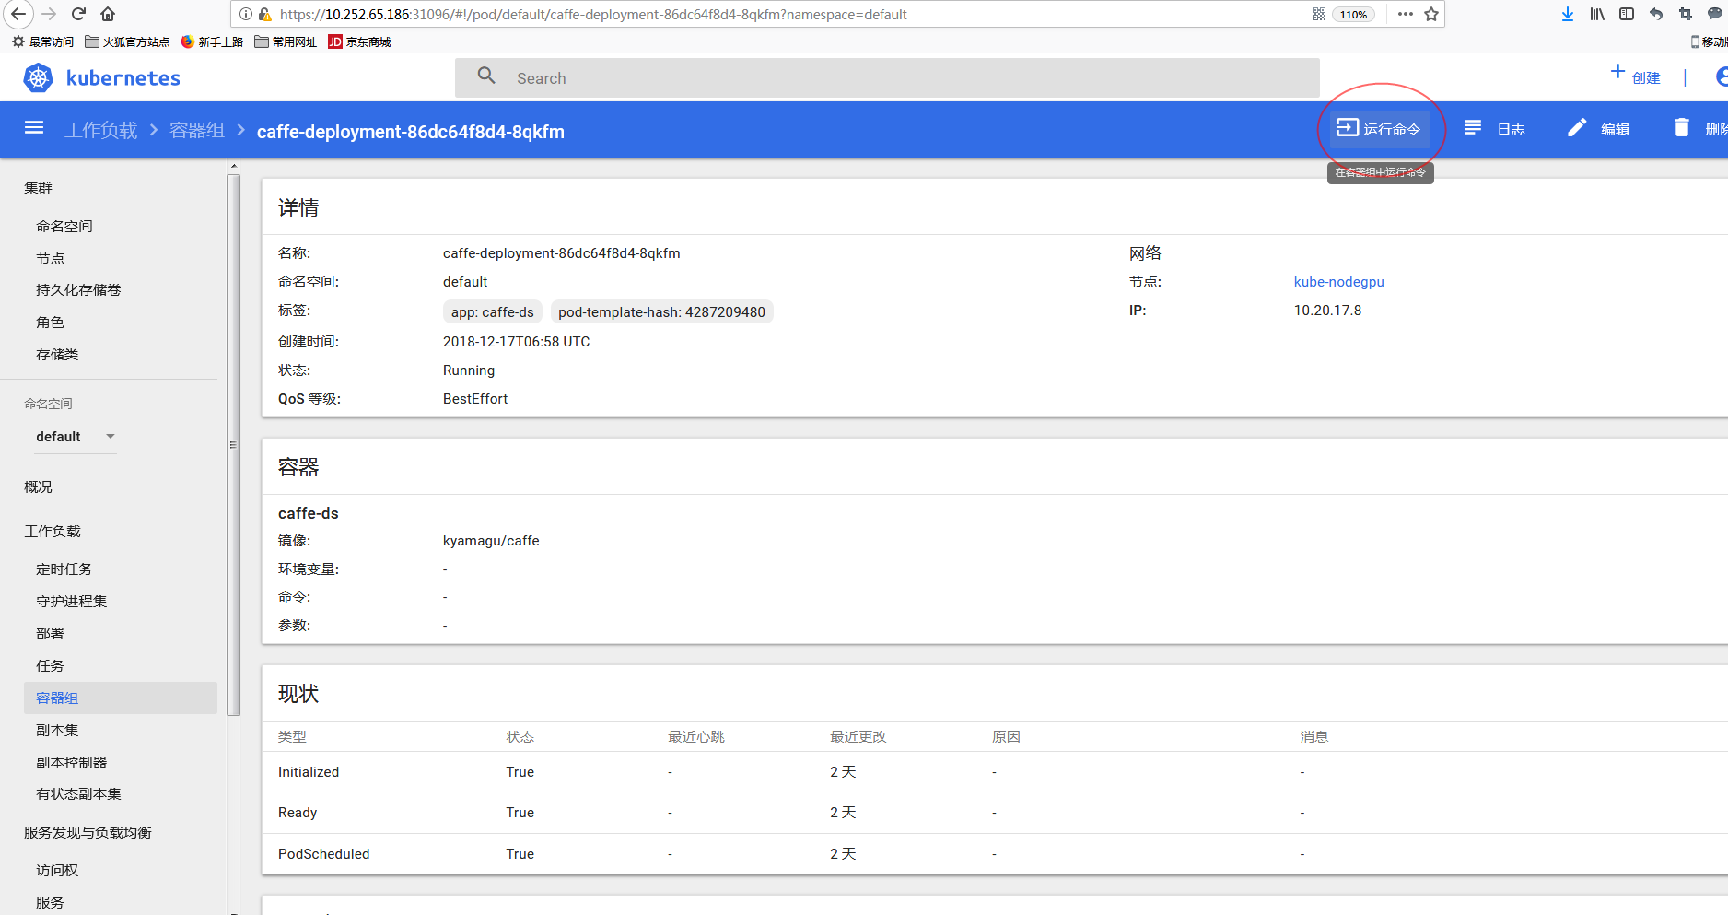Click the screenshot crop icon

1686,14
